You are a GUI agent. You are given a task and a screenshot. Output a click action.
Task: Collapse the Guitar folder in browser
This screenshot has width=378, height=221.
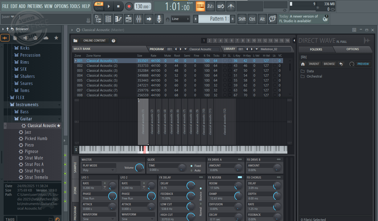tap(26, 119)
